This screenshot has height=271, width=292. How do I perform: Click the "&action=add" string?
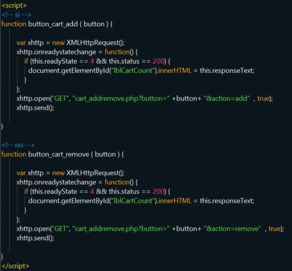coord(227,98)
